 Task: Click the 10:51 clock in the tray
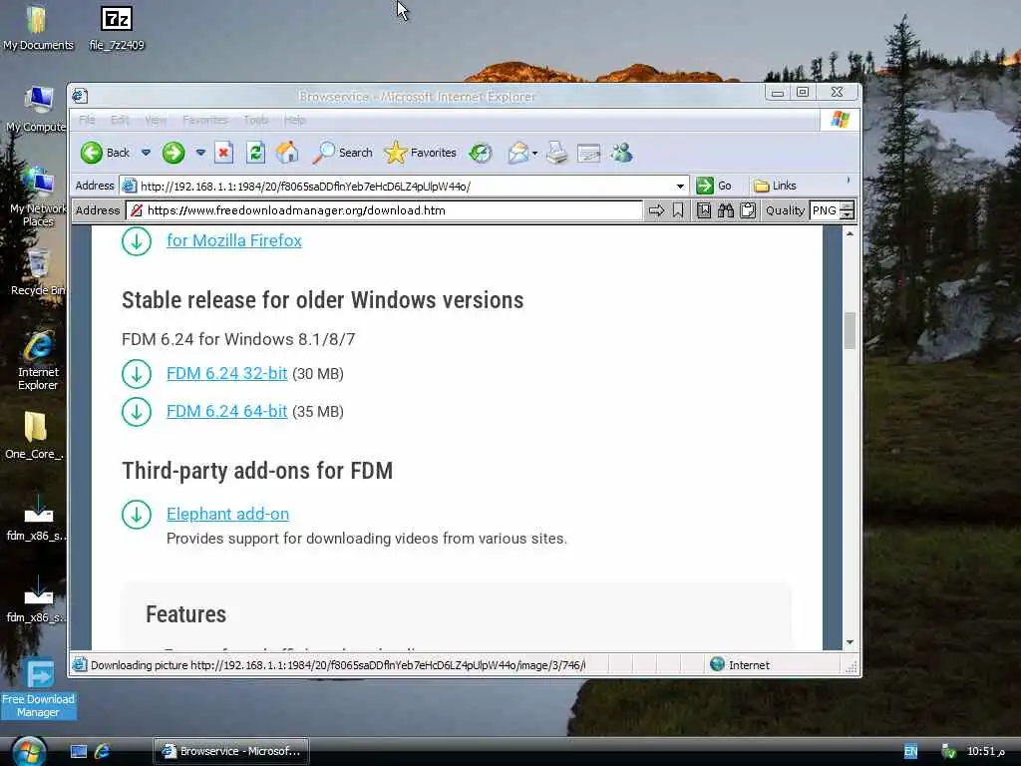(986, 751)
